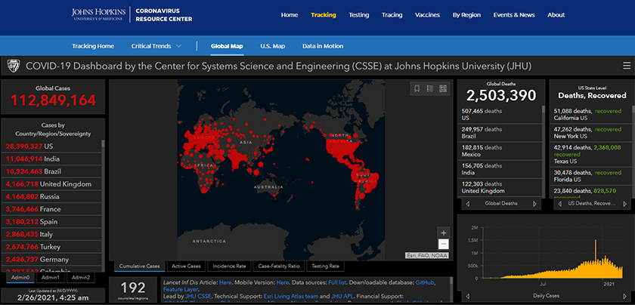
Task: Go to previous Global Deaths panel arrow
Action: (x=466, y=204)
